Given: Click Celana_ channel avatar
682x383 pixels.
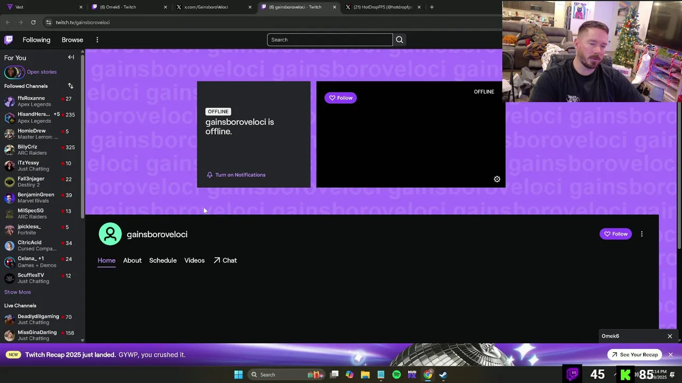Looking at the screenshot, I should click(x=9, y=262).
